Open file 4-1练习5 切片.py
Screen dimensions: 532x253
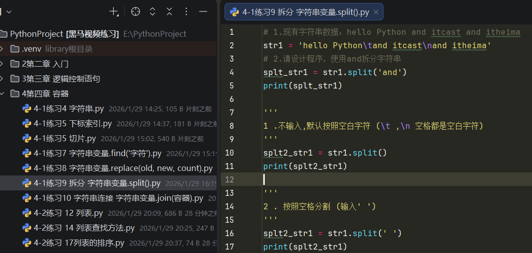65,139
